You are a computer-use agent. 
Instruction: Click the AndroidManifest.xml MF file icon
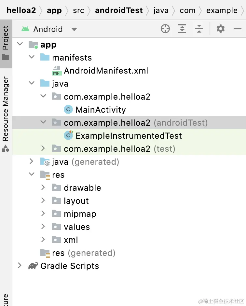pyautogui.click(x=57, y=71)
